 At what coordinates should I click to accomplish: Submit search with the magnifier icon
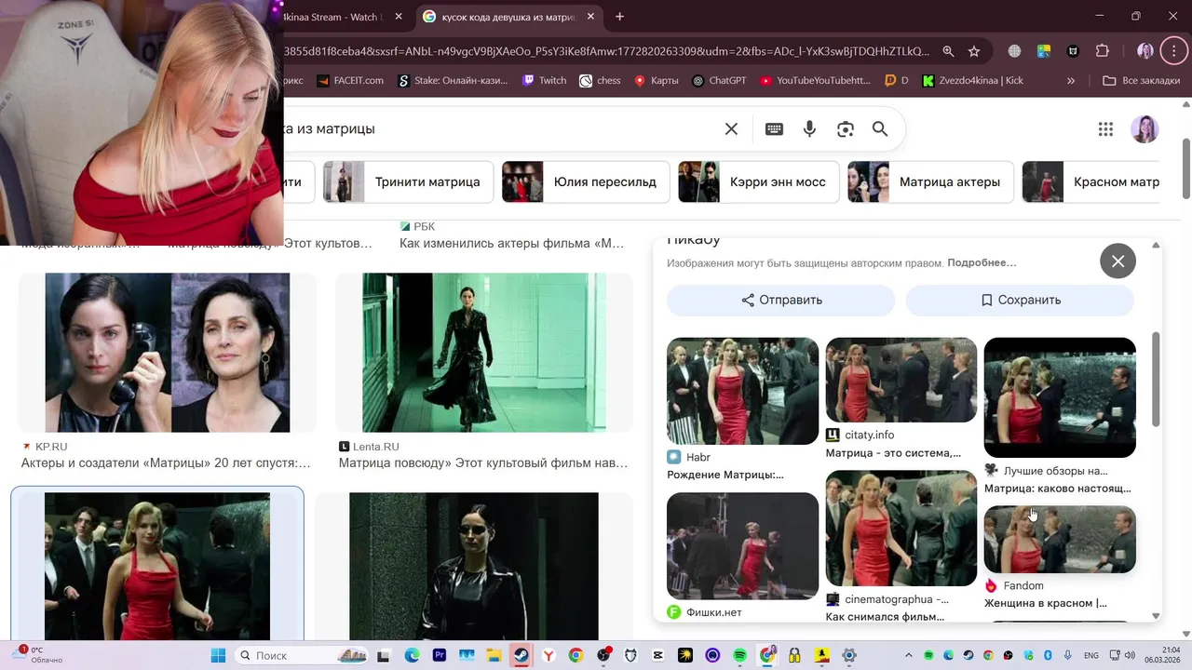[x=880, y=129]
